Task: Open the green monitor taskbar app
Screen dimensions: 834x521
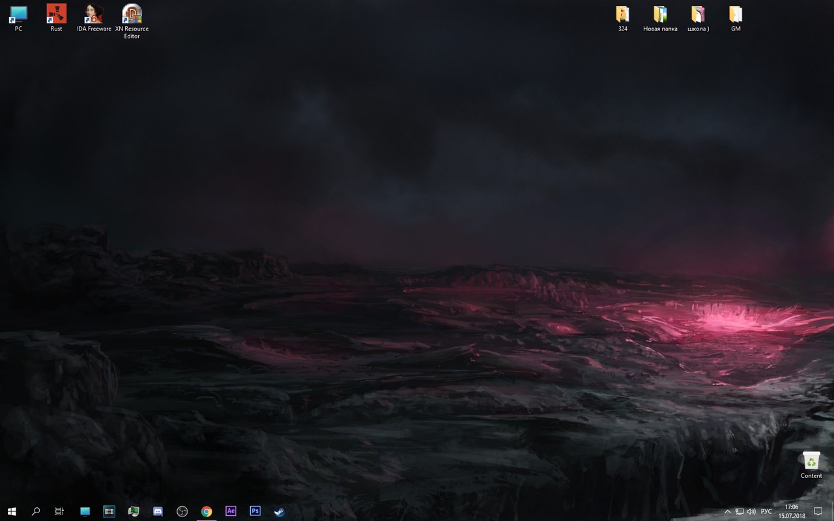Action: pyautogui.click(x=134, y=511)
